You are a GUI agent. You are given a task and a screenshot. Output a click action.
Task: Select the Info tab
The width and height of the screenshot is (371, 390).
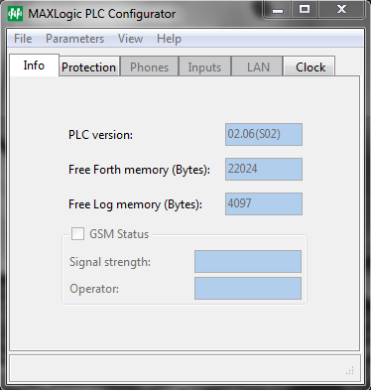click(x=34, y=65)
